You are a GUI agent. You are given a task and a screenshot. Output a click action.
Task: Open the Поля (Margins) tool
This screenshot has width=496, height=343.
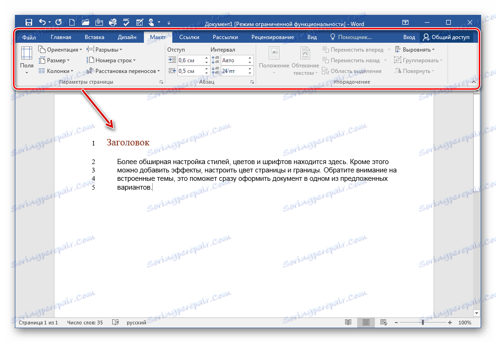tap(27, 58)
